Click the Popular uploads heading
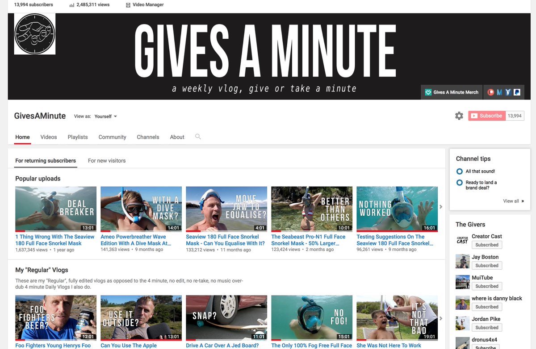The width and height of the screenshot is (536, 349). (x=38, y=179)
